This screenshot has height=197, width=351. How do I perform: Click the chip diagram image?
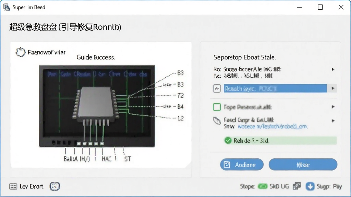pyautogui.click(x=97, y=106)
